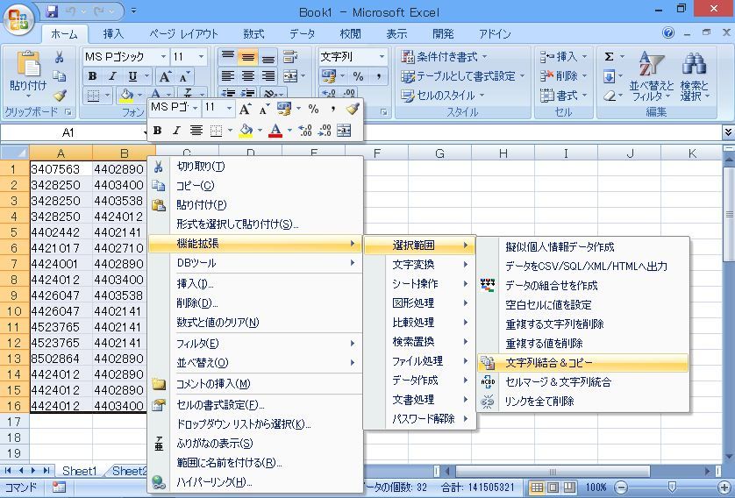This screenshot has height=498, width=735.
Task: Click zoom in plus button
Action: pyautogui.click(x=724, y=487)
